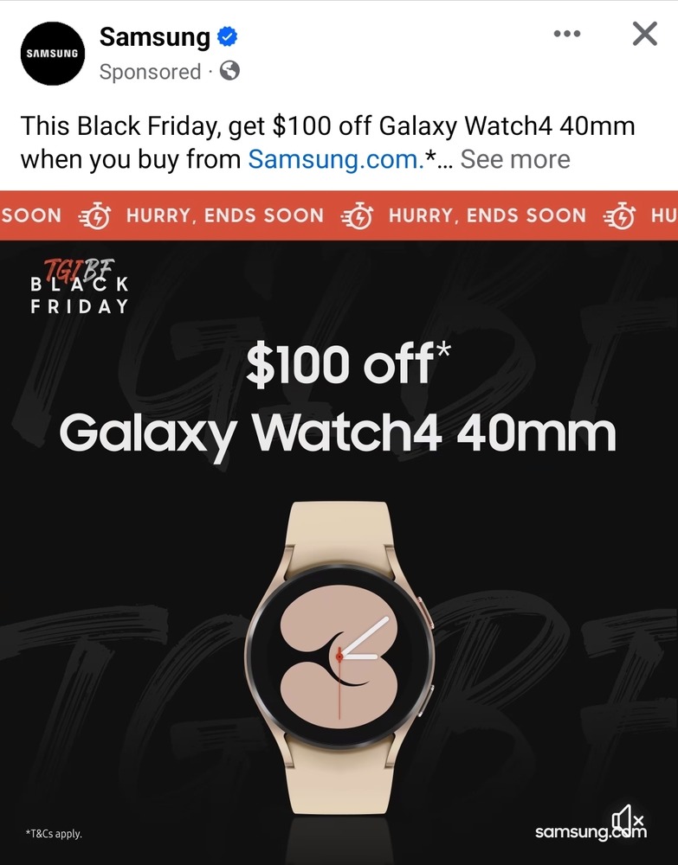Click the blue verified badge beside Samsung
Screen dimensions: 678x865
(227, 37)
